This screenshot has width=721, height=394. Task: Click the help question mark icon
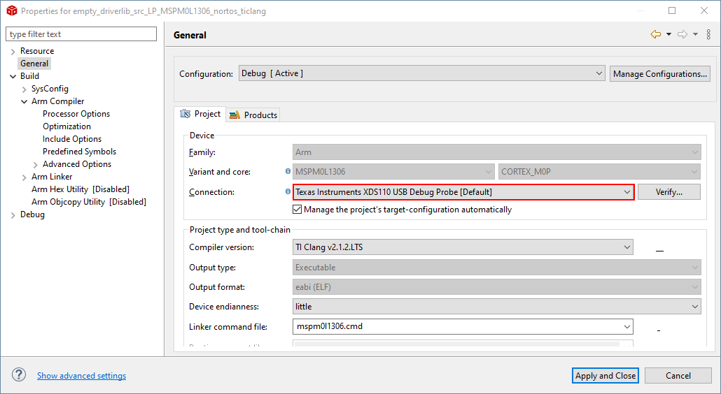pos(19,375)
